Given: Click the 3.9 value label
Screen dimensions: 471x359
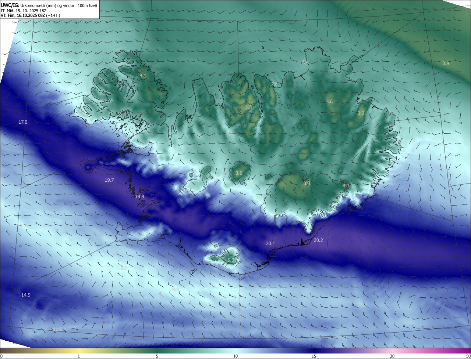Looking at the screenshot, I should pos(446,63).
